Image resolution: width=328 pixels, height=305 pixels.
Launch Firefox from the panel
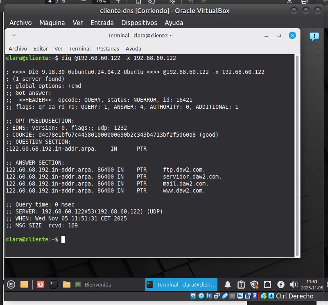(40, 284)
